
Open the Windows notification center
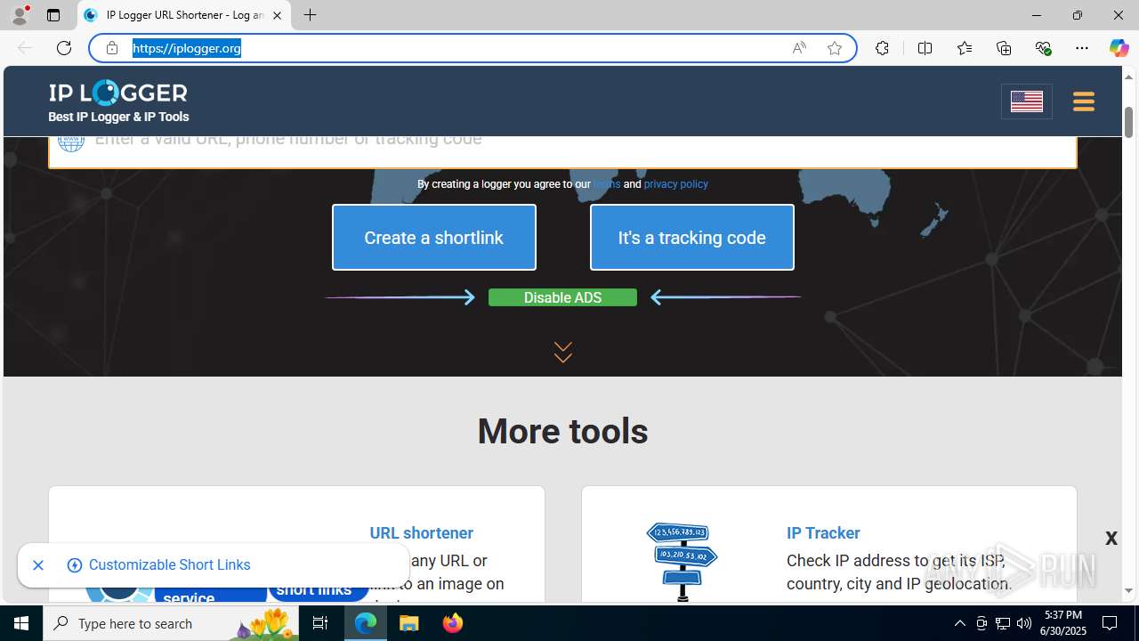click(x=1111, y=623)
